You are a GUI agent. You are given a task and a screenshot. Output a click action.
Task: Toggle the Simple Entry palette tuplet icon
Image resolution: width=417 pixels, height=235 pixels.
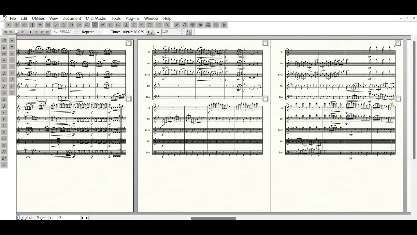tap(4, 158)
